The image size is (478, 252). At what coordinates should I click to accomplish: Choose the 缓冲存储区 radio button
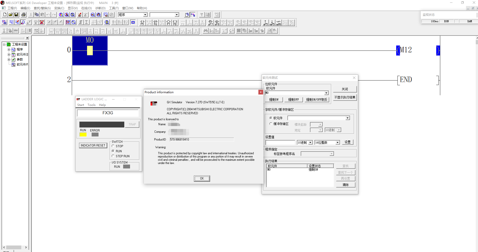coord(271,124)
